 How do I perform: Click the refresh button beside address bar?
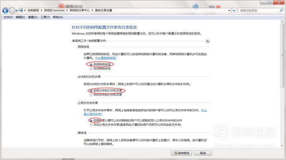[234, 11]
